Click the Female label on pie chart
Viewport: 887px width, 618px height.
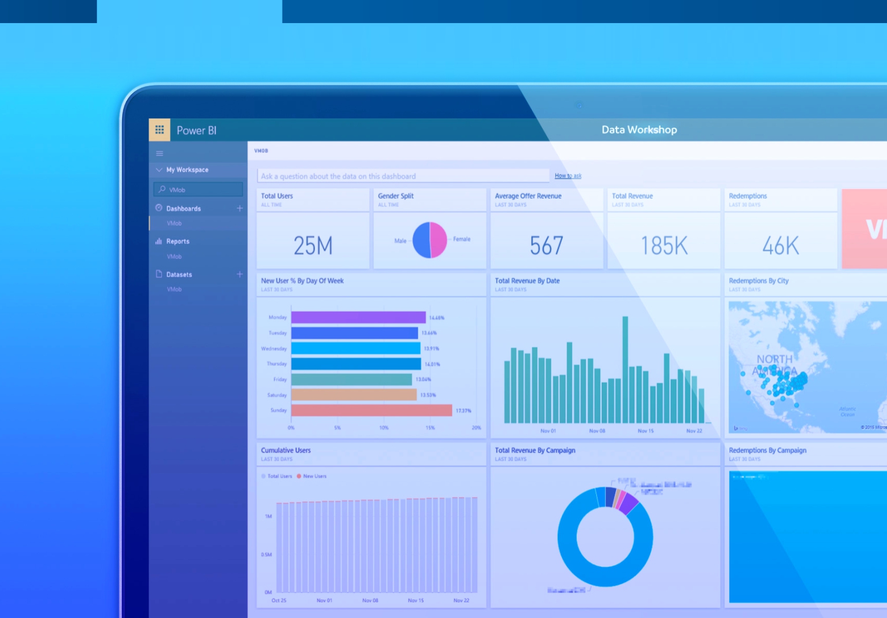[462, 239]
